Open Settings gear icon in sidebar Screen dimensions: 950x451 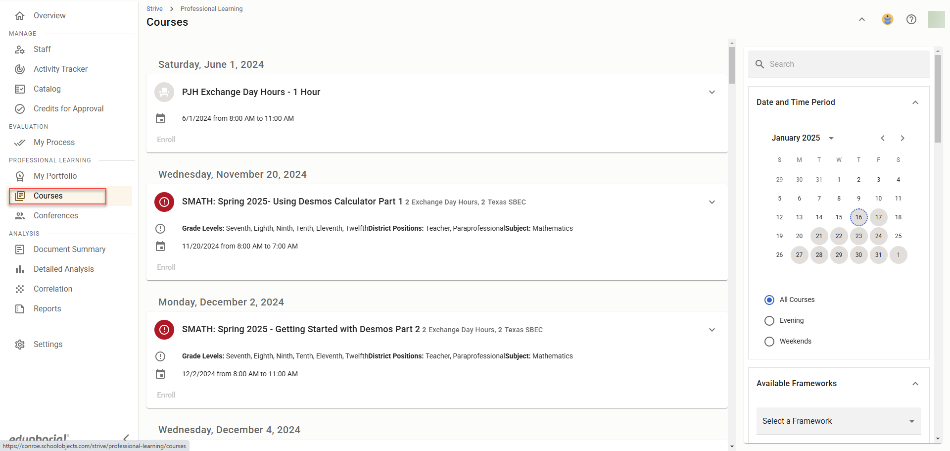pyautogui.click(x=20, y=345)
